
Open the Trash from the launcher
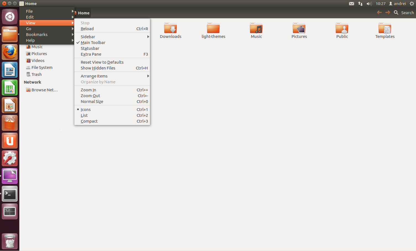tap(10, 241)
